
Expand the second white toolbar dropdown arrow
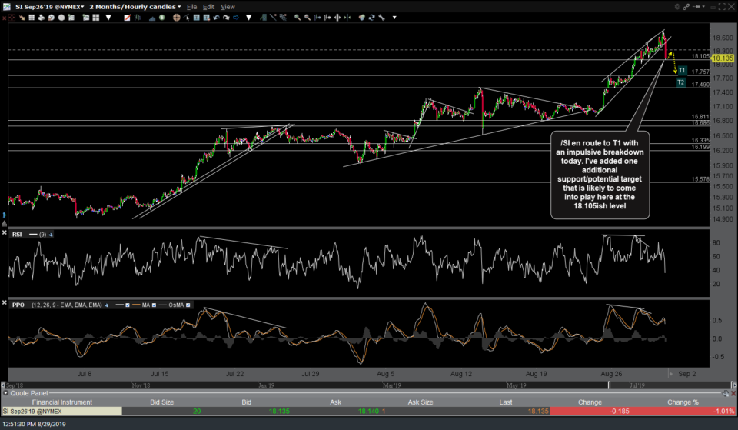click(248, 18)
